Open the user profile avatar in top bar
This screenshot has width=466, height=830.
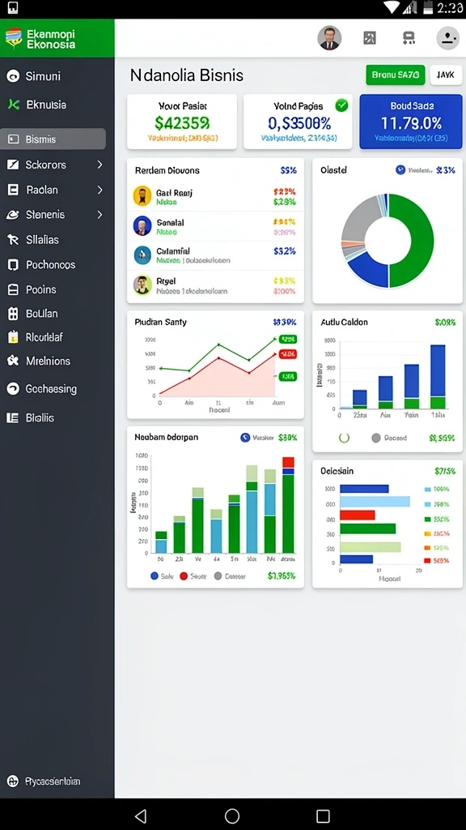[x=329, y=38]
